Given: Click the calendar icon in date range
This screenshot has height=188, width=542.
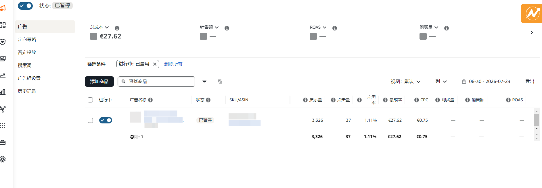Looking at the screenshot, I should coord(464,82).
